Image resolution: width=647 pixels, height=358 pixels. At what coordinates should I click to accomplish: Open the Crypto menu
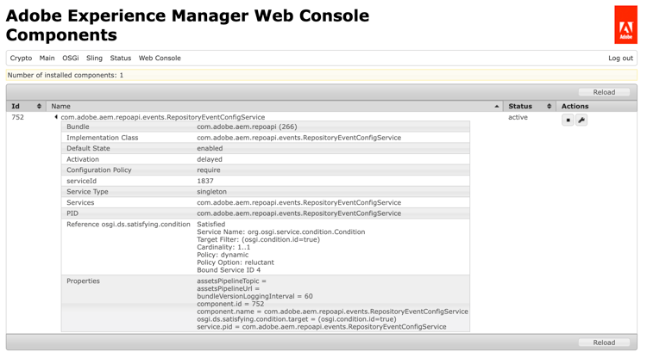tap(21, 58)
